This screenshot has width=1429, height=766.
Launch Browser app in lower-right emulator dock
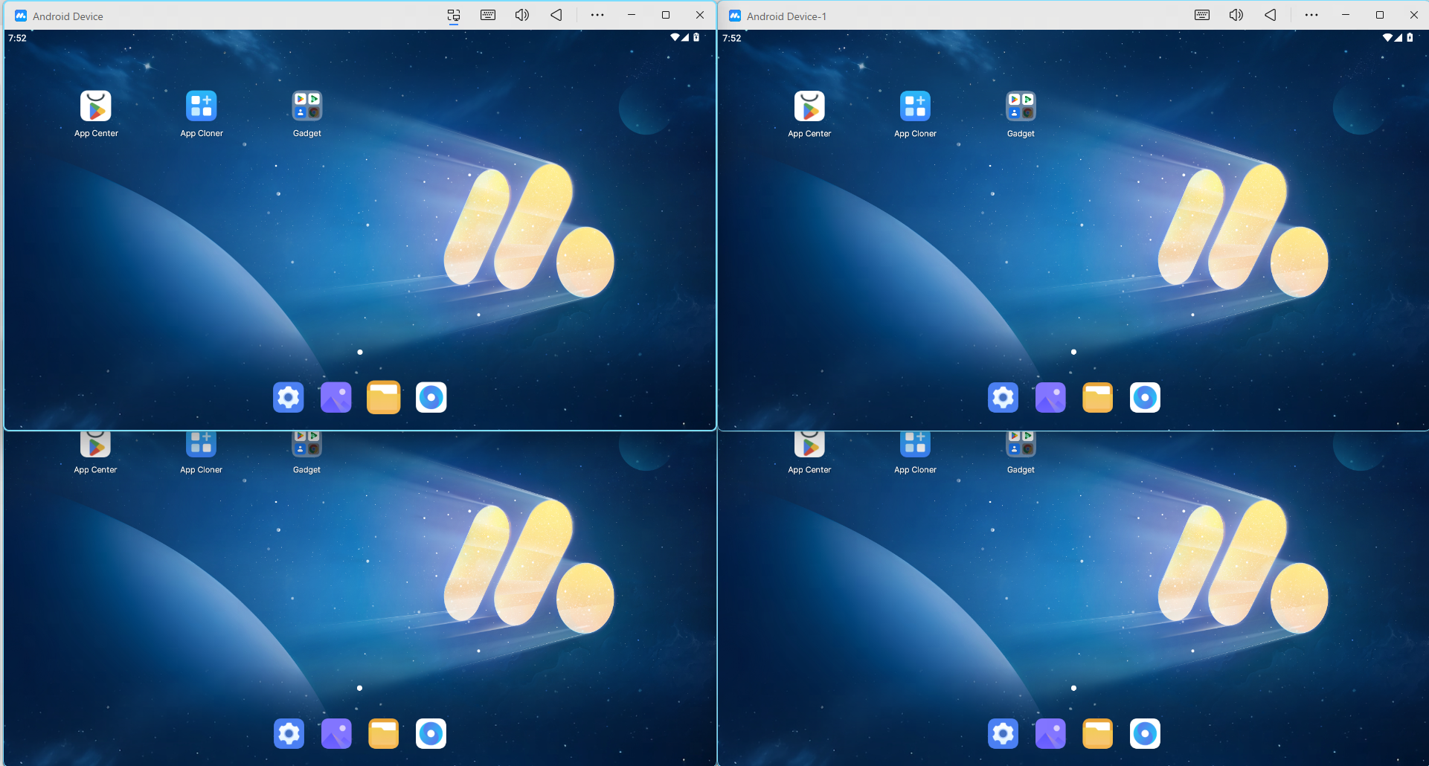[x=1146, y=733]
